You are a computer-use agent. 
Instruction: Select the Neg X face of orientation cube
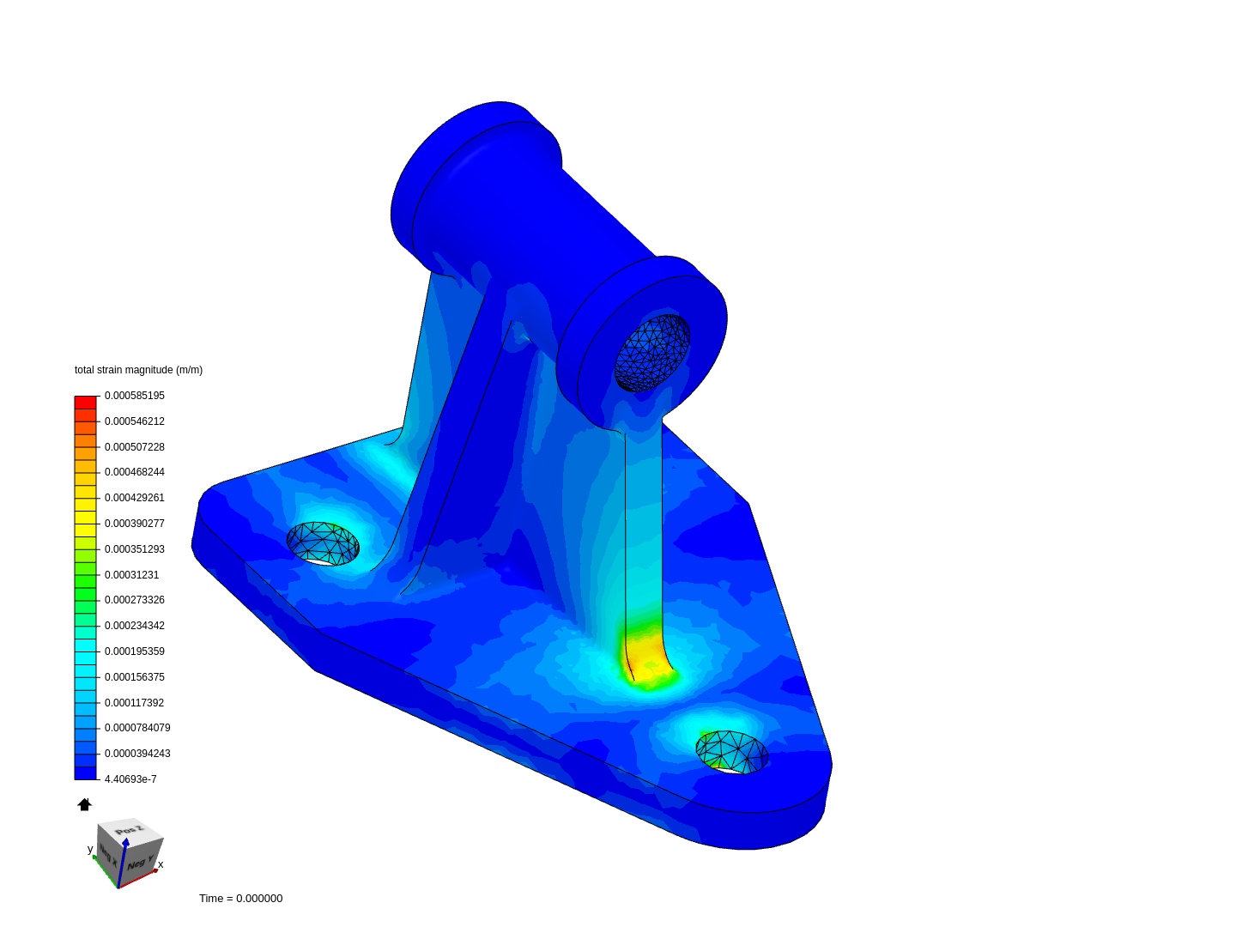point(108,856)
